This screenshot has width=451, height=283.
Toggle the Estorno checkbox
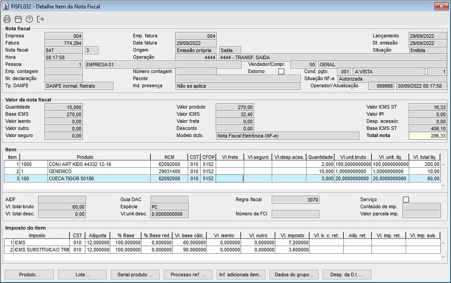[x=281, y=72]
